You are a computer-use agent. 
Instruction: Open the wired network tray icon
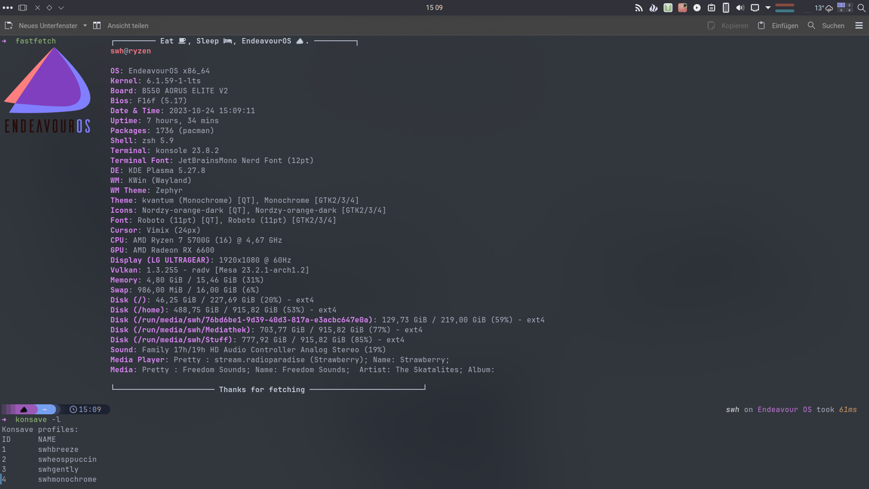pos(755,8)
